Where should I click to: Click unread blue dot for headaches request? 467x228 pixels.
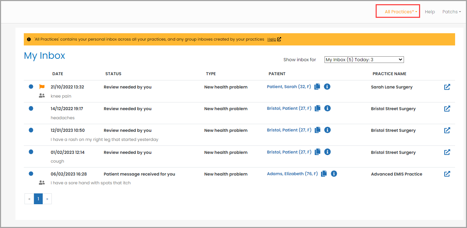point(31,108)
